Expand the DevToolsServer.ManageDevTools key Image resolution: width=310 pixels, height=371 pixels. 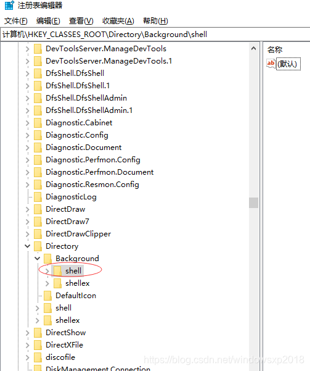[27, 49]
